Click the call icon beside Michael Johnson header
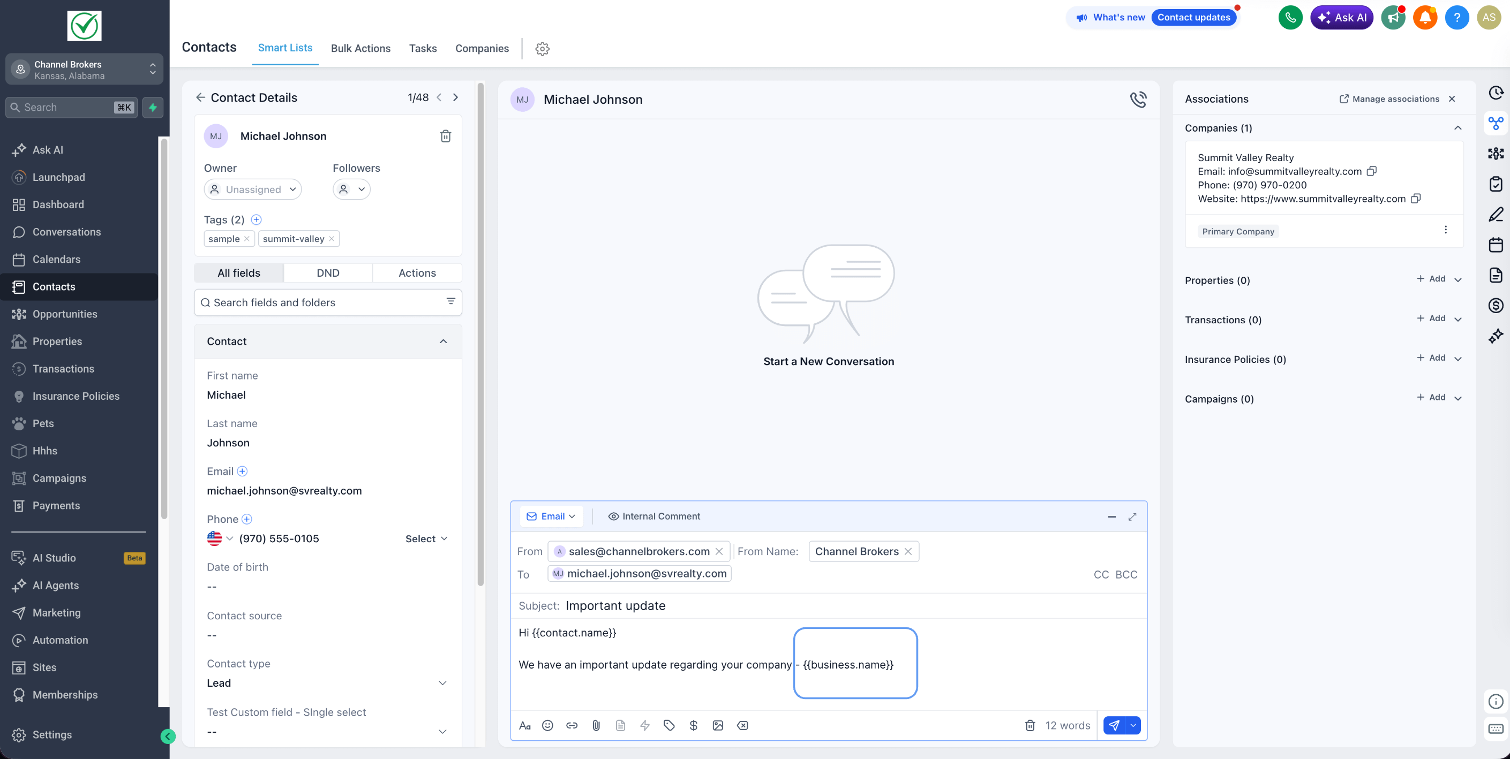 (x=1138, y=100)
